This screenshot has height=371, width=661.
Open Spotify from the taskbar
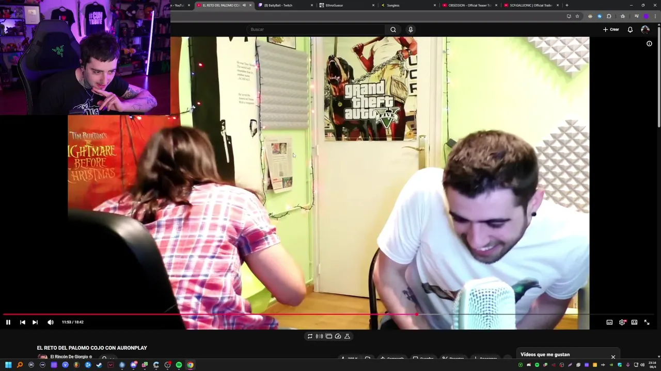[x=179, y=365]
